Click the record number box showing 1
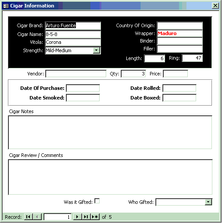Image resolution: width=222 pixels, height=224 pixels. click(x=57, y=217)
